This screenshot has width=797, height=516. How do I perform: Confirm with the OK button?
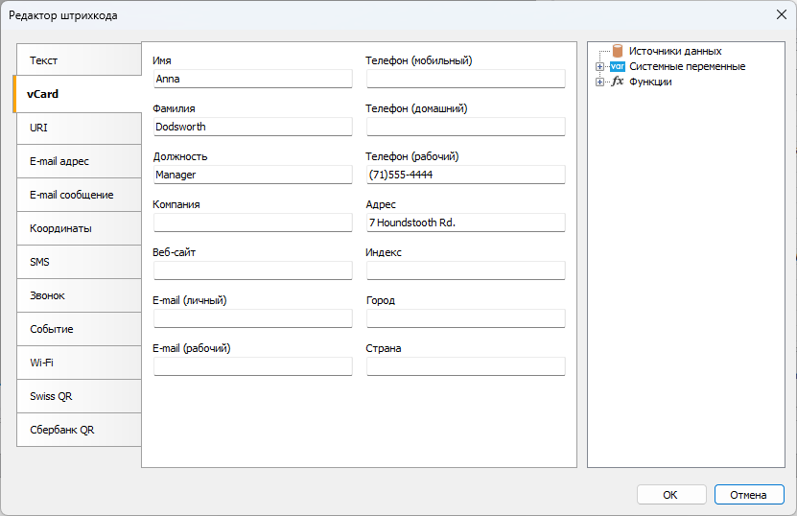[671, 495]
